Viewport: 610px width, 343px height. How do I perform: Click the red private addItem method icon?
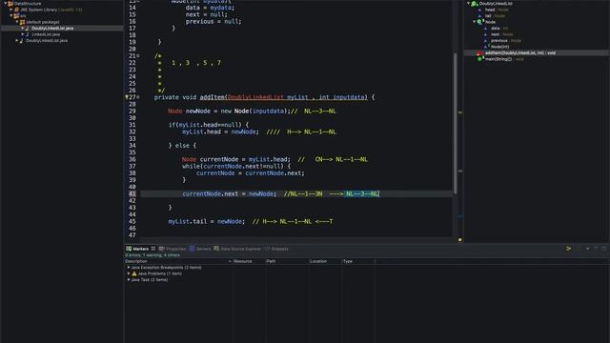(479, 53)
